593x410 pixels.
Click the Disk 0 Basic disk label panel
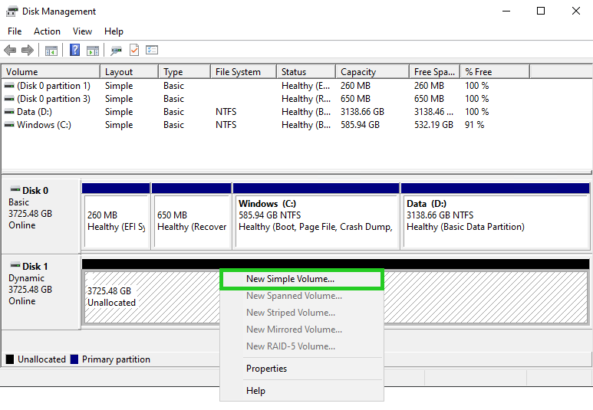(x=41, y=217)
